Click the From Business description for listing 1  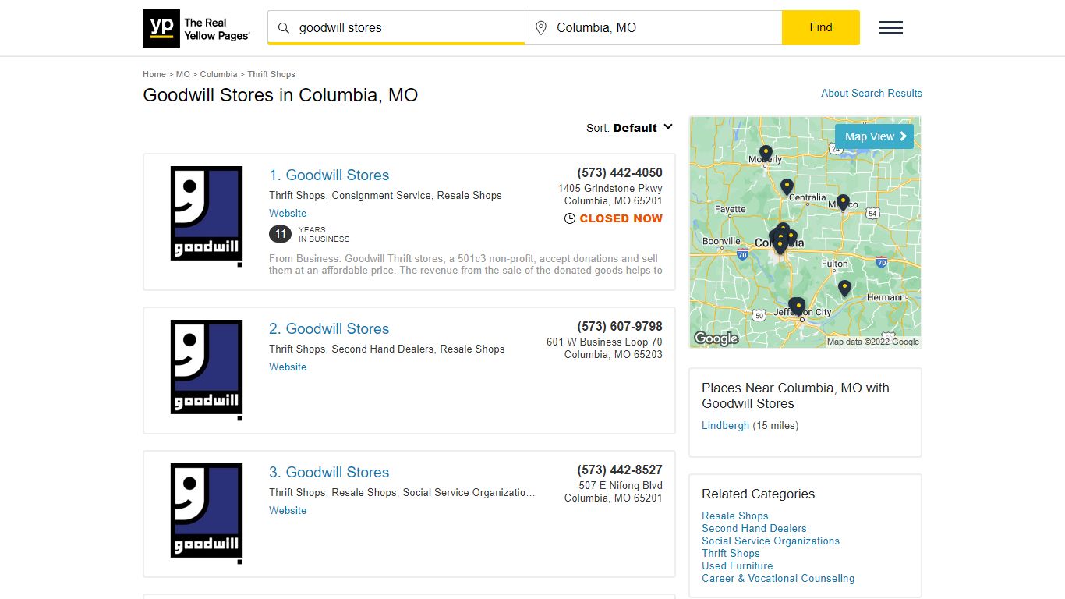465,264
